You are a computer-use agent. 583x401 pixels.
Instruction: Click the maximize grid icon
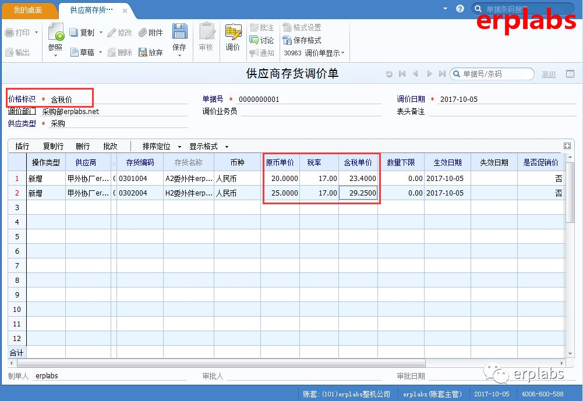point(567,146)
